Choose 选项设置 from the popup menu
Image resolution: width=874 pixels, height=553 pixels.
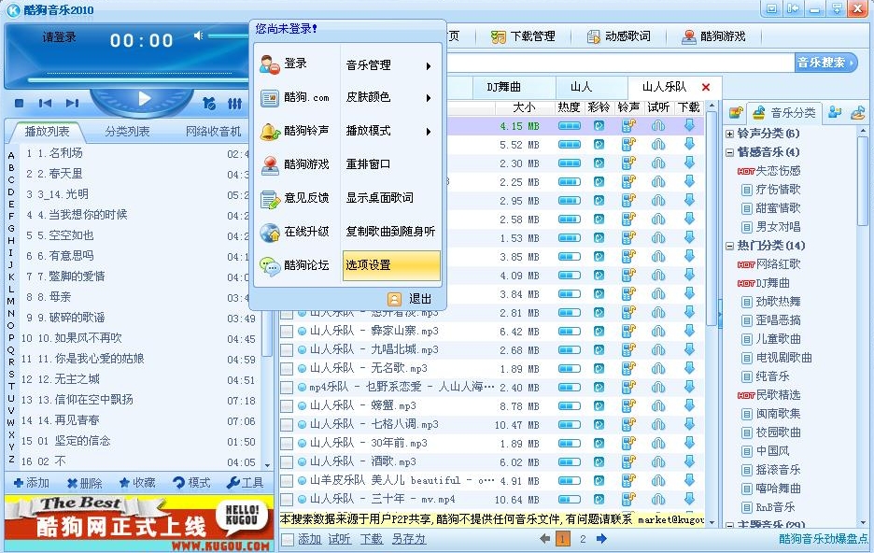point(391,265)
